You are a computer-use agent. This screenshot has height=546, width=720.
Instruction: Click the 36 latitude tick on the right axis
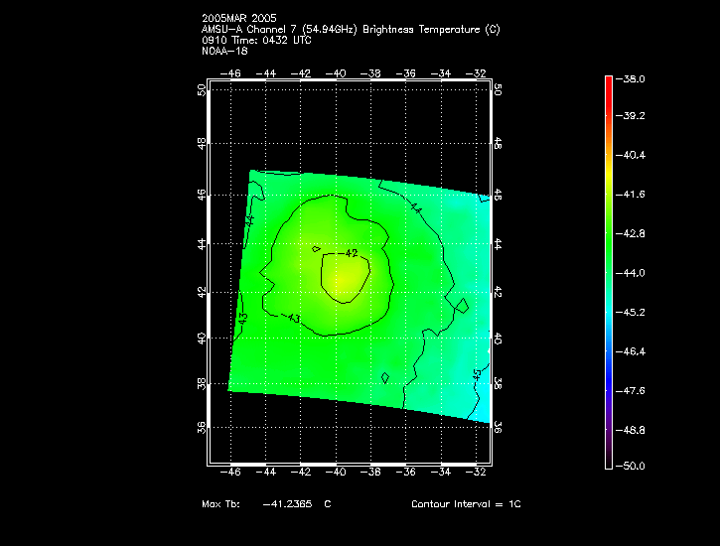[498, 427]
